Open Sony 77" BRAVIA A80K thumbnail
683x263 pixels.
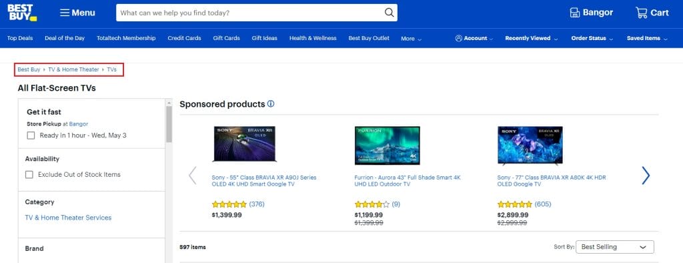(530, 146)
